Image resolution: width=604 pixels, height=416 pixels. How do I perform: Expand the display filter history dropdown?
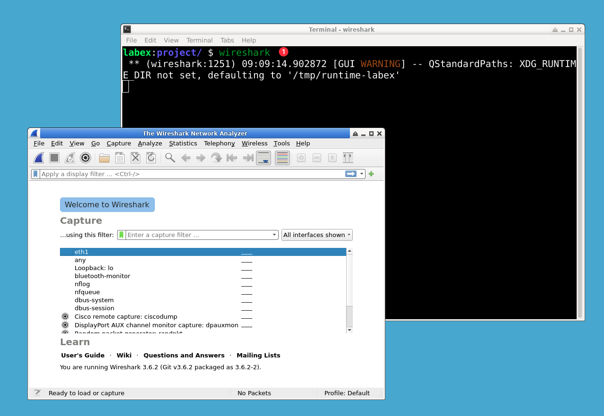pos(362,174)
